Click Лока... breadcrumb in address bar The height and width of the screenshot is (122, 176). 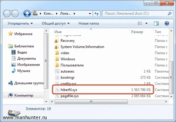point(65,13)
